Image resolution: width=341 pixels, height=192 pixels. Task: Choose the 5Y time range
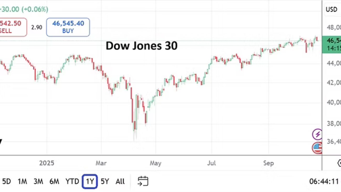105,181
